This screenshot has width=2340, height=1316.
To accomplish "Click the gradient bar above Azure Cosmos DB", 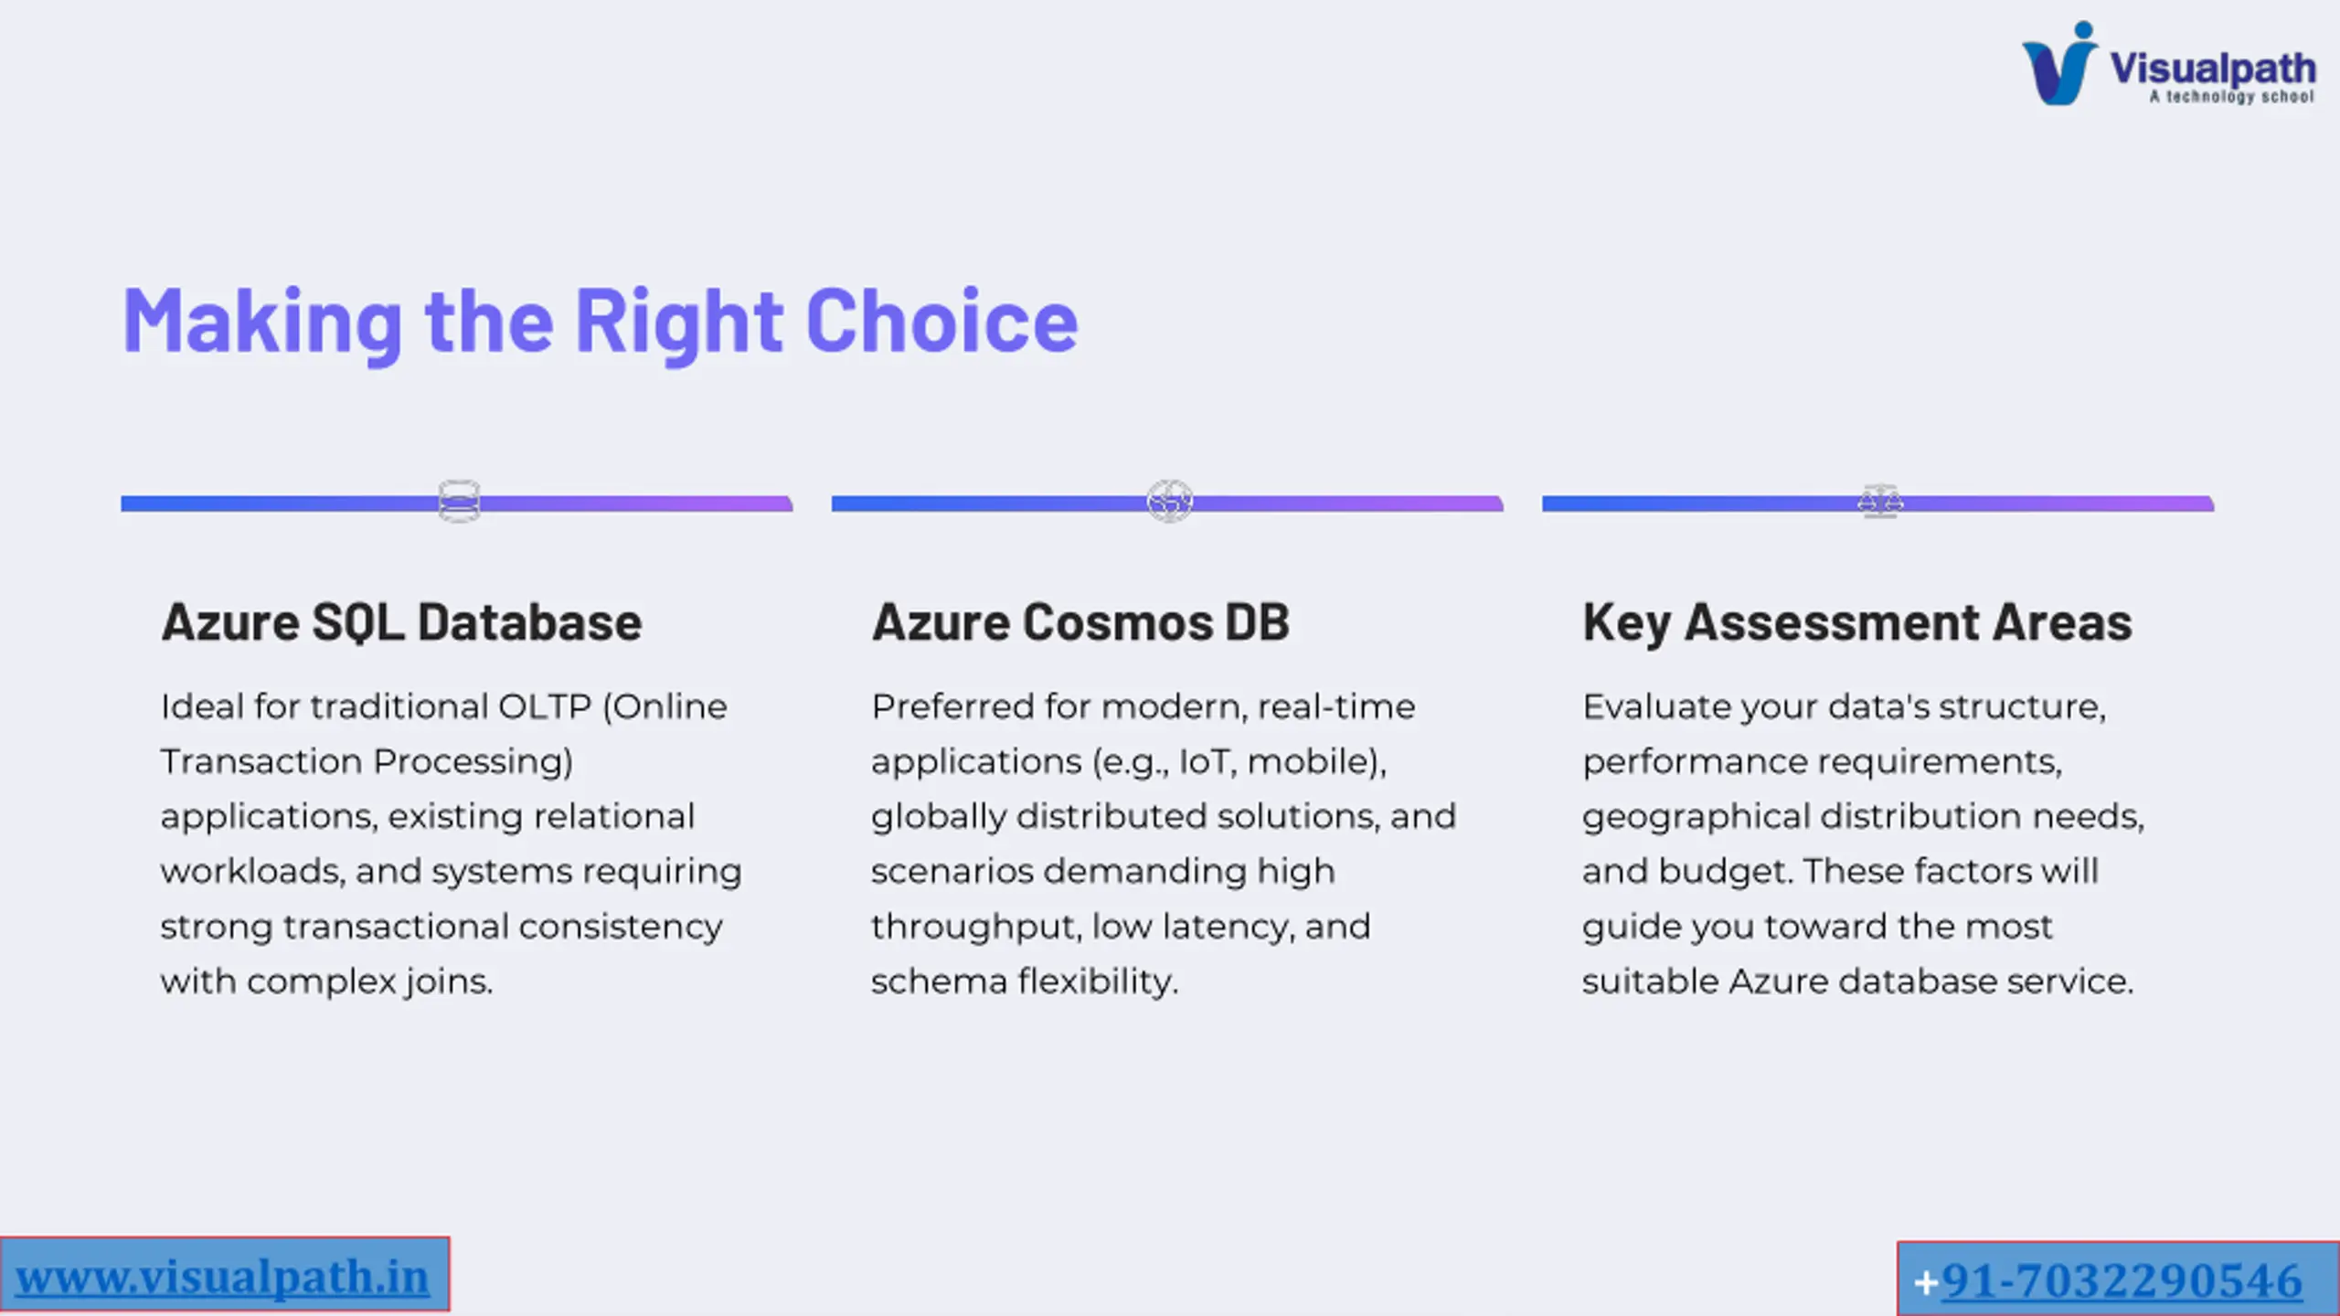I will [1167, 504].
